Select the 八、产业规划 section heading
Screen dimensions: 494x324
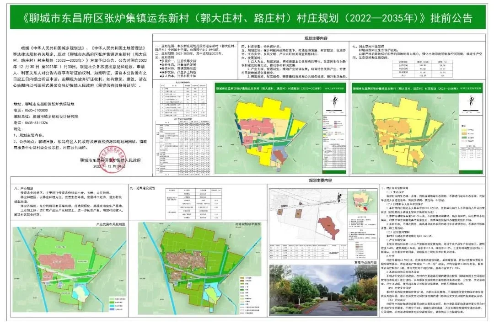click(23, 188)
